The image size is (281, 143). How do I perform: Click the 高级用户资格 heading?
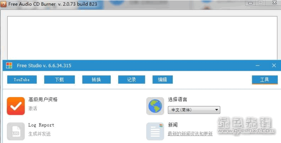[x=43, y=99]
